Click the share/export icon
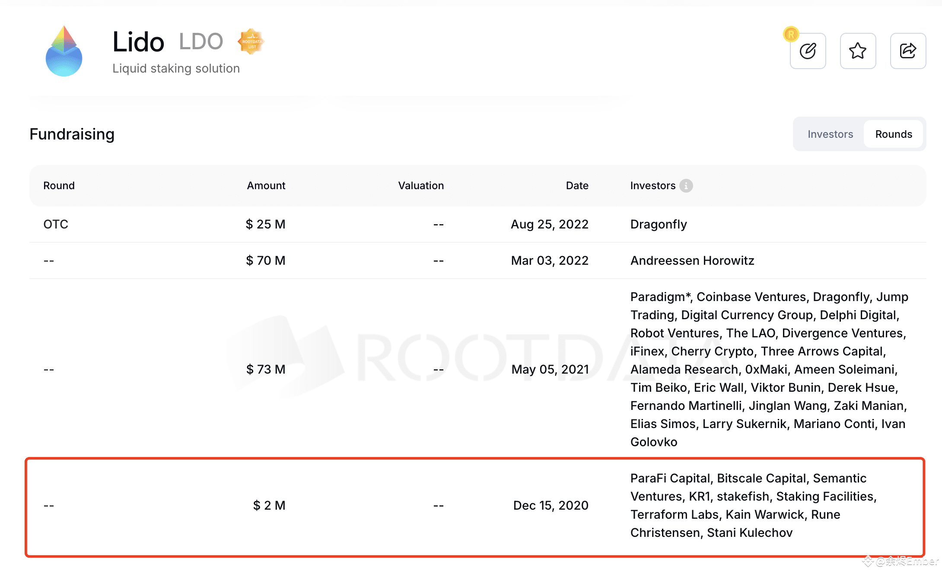The height and width of the screenshot is (571, 942). [x=908, y=51]
